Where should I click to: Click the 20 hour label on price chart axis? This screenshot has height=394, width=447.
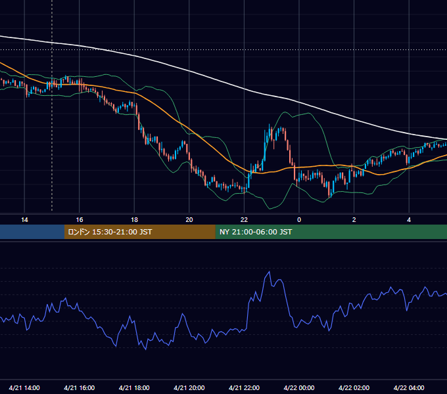[189, 220]
